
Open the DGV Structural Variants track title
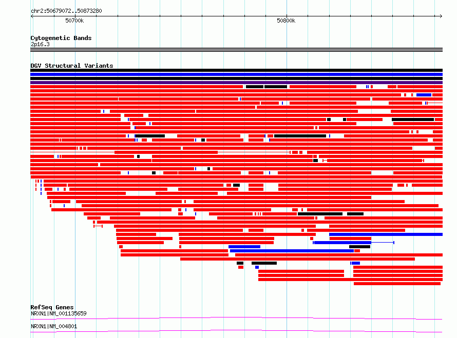(x=72, y=66)
